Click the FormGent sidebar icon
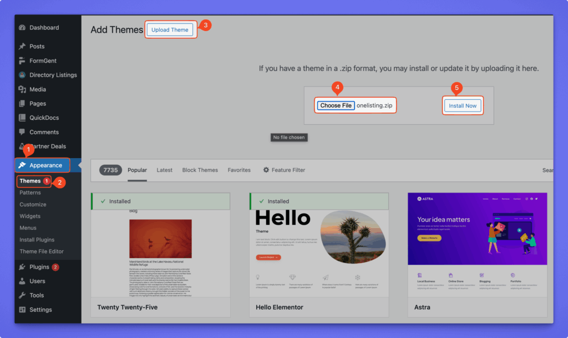 22,61
